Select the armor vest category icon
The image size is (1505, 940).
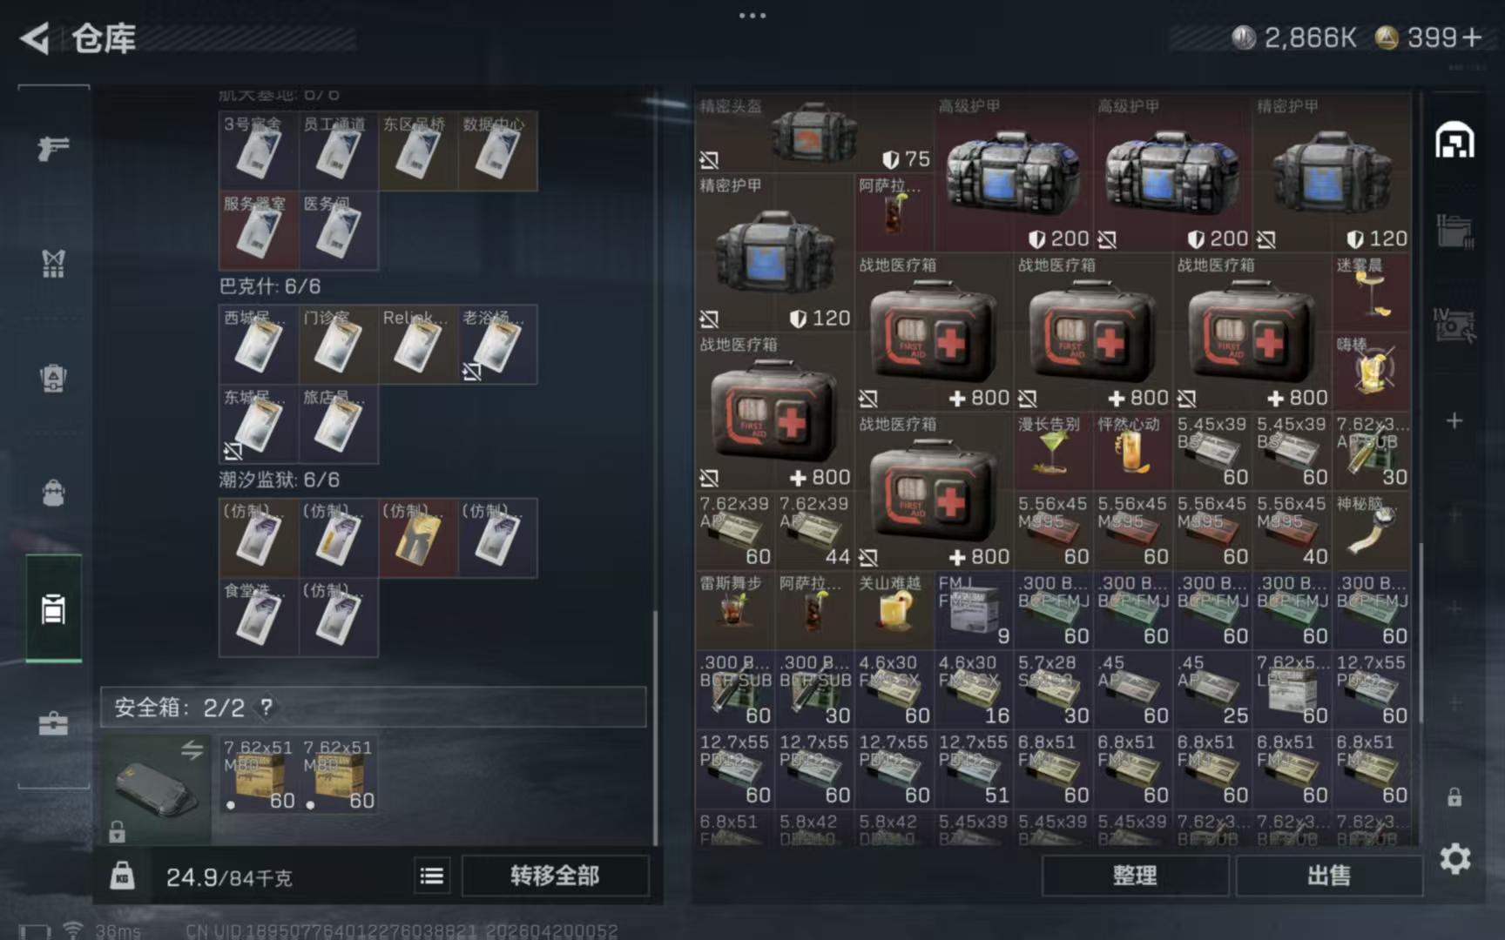53,263
